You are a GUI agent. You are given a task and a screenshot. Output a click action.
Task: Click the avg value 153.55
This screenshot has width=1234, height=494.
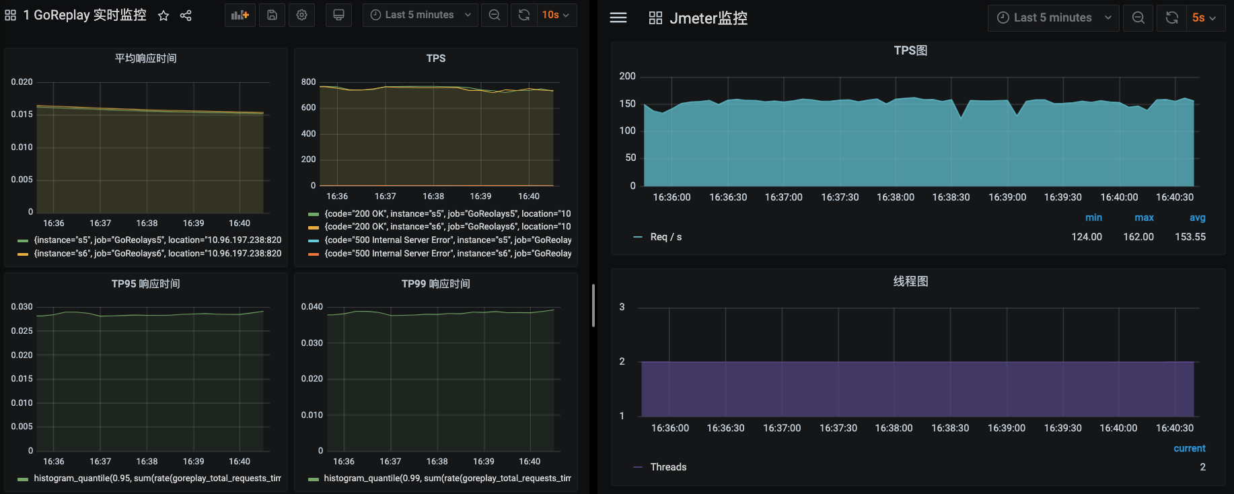point(1190,237)
